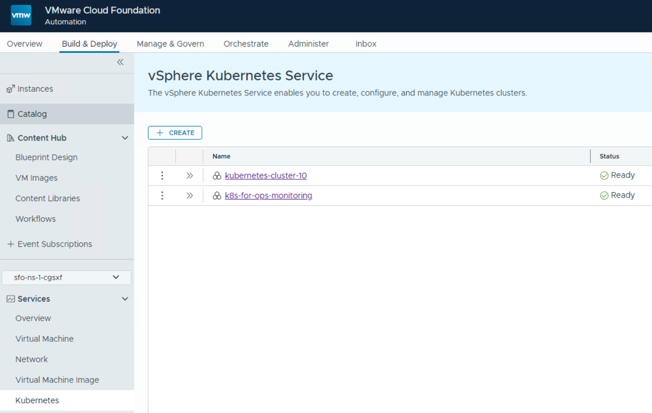Image resolution: width=652 pixels, height=413 pixels.
Task: Click the VMware logo icon
Action: (21, 16)
